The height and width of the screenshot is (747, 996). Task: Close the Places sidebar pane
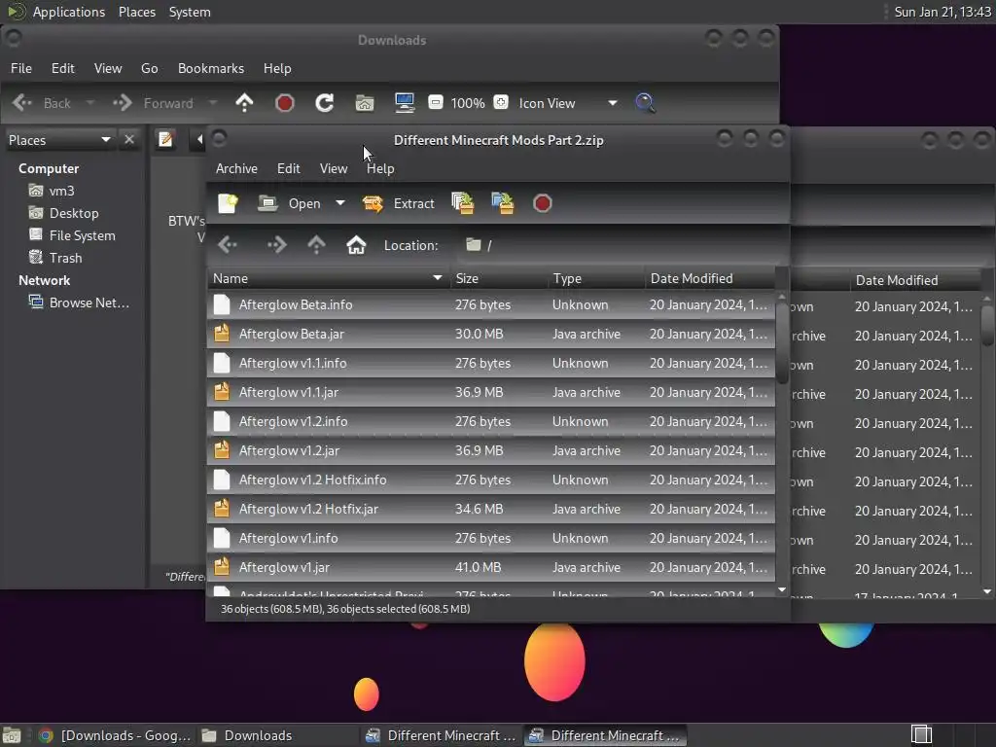point(129,140)
